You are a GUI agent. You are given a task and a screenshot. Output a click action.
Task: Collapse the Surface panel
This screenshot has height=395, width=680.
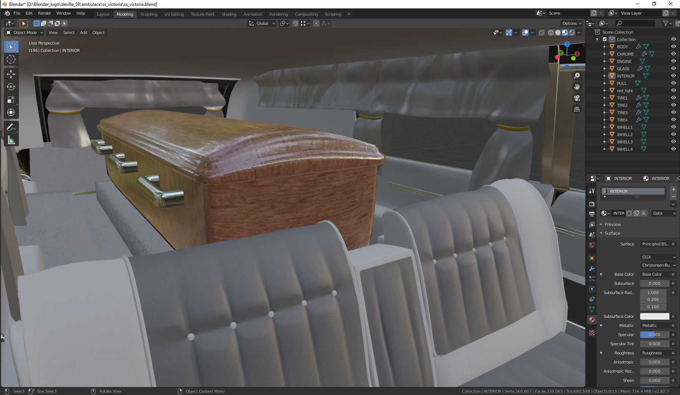click(x=601, y=233)
